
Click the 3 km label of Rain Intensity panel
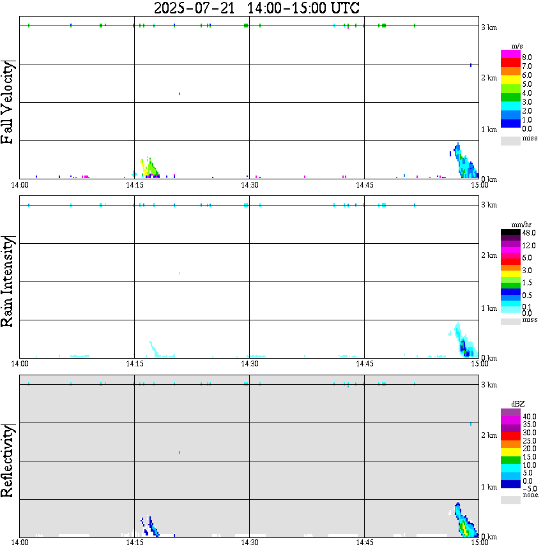point(489,205)
